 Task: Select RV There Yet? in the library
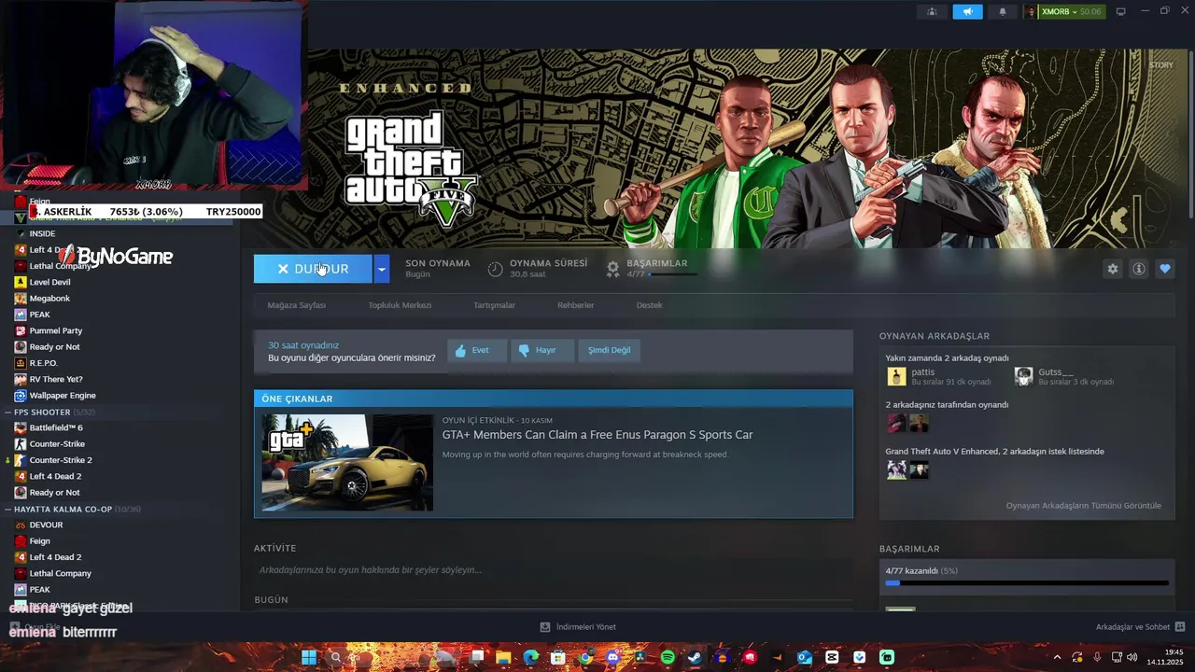(x=56, y=379)
